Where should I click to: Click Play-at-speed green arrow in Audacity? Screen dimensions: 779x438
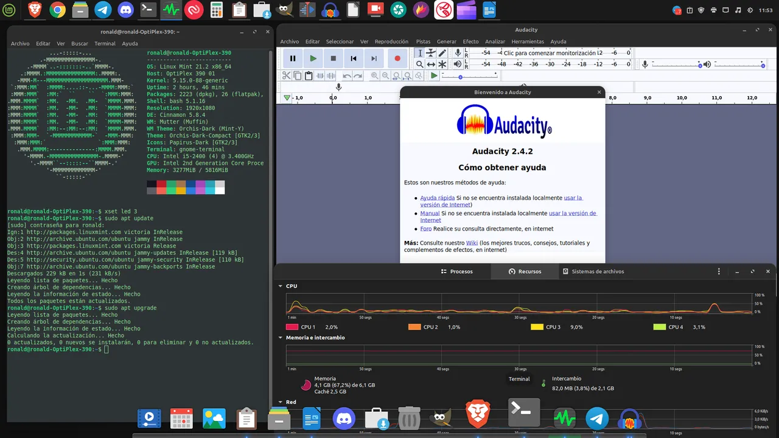point(434,75)
